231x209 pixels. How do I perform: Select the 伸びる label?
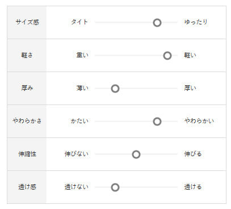pos(193,154)
